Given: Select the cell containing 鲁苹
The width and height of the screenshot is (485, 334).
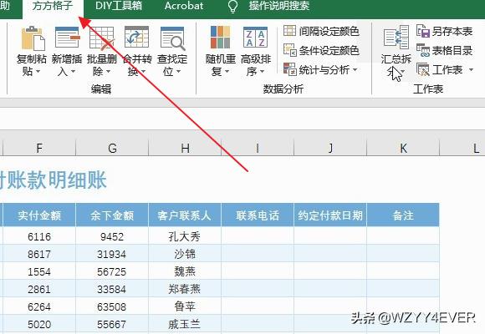Looking at the screenshot, I should click(x=185, y=306).
